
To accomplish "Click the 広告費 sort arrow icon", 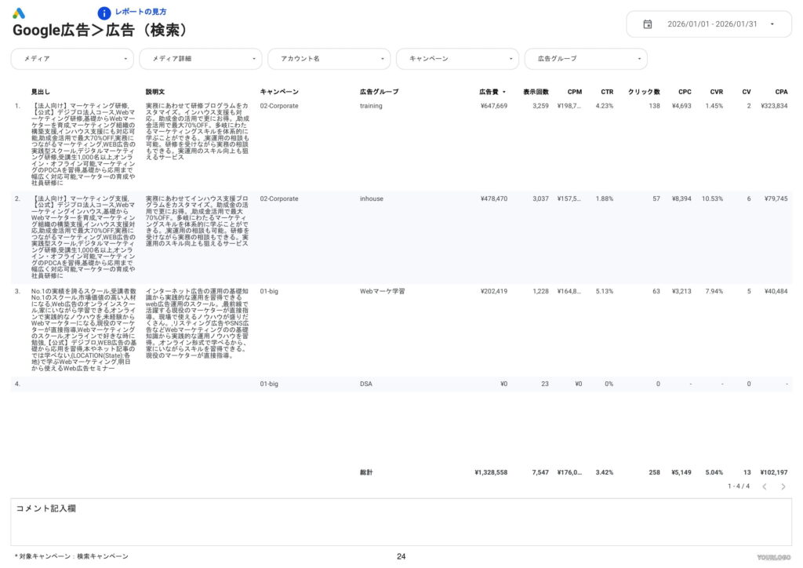I will pos(504,92).
